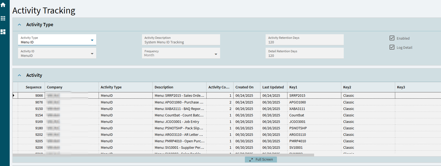Sort by the Created On column header
This screenshot has height=166, width=441.
coord(244,87)
